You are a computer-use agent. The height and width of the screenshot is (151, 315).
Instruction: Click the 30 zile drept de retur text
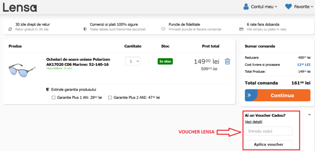pyautogui.click(x=32, y=24)
